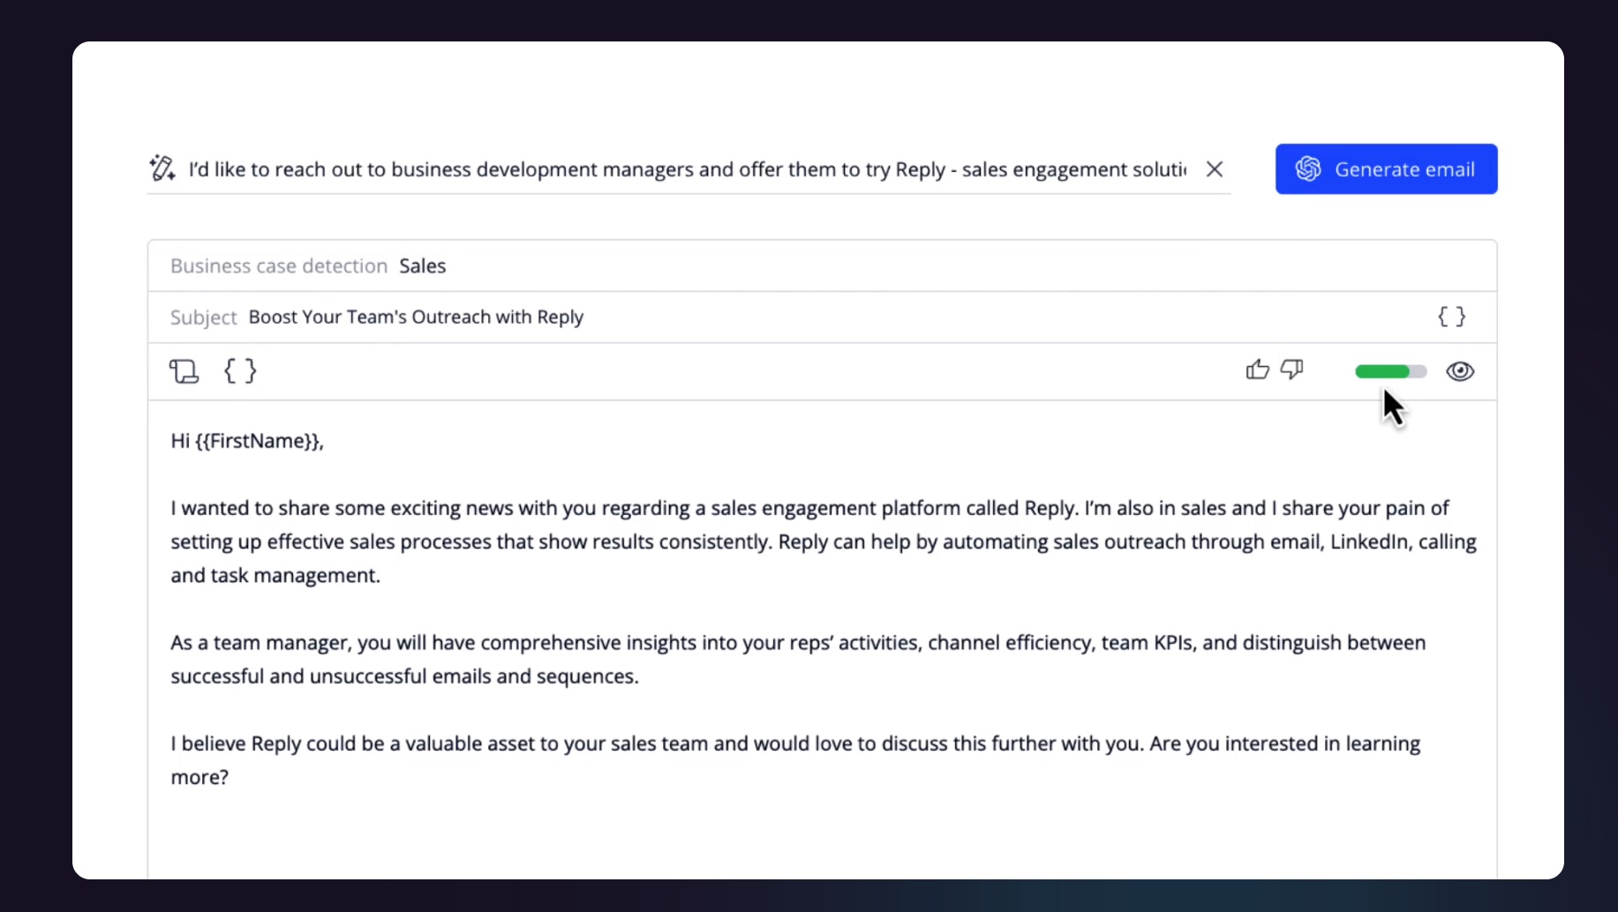Click the closing question asking about learning more
Screen dimensions: 1618x912
794,759
